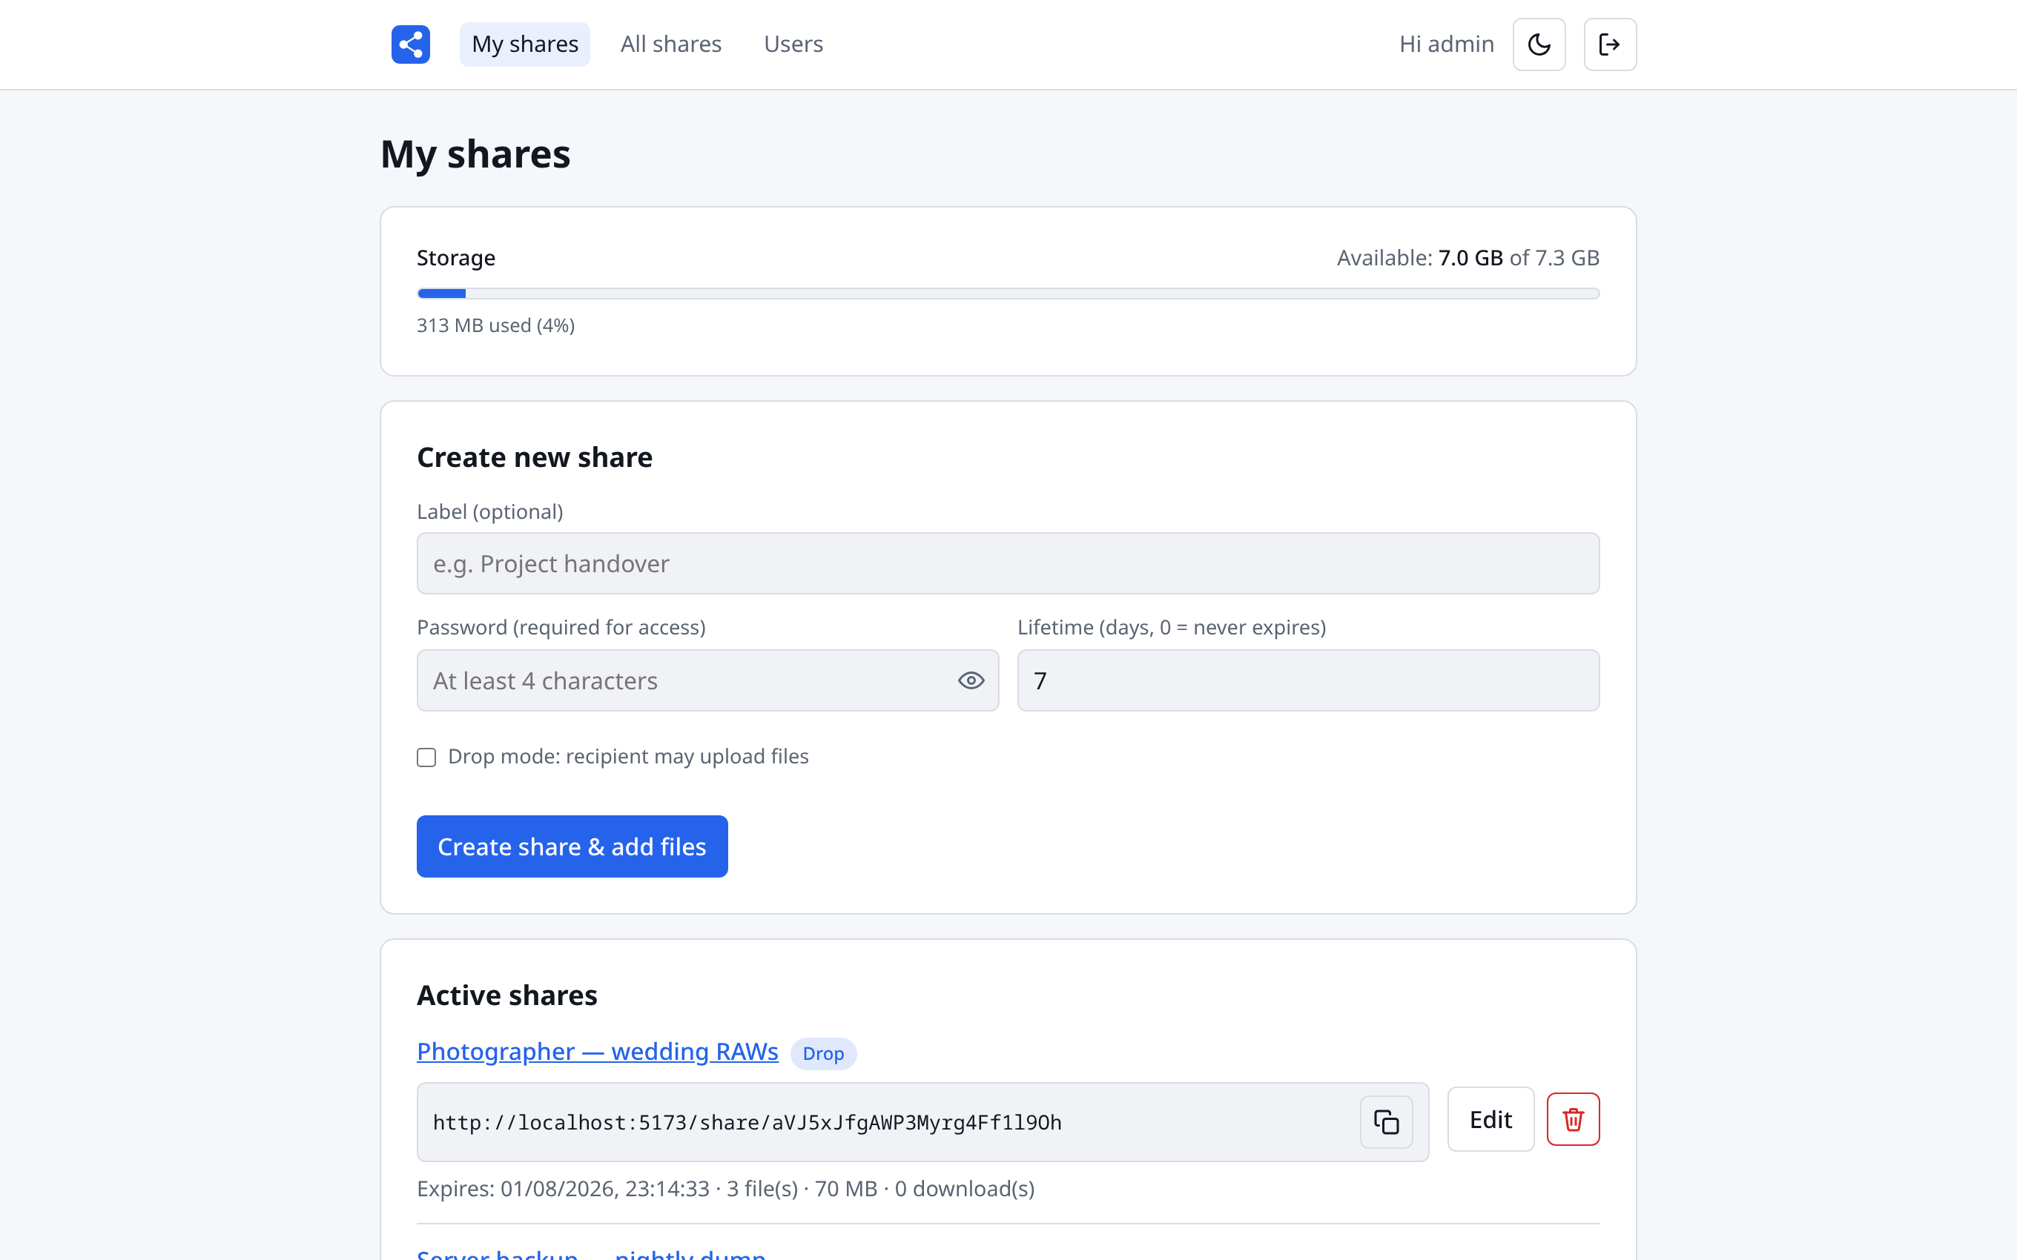Open the My shares tab
Viewport: 2017px width, 1260px height.
coord(524,44)
